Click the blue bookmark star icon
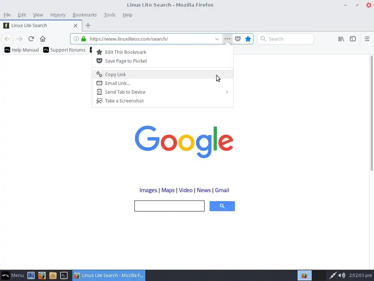This screenshot has width=374, height=281. coord(248,39)
